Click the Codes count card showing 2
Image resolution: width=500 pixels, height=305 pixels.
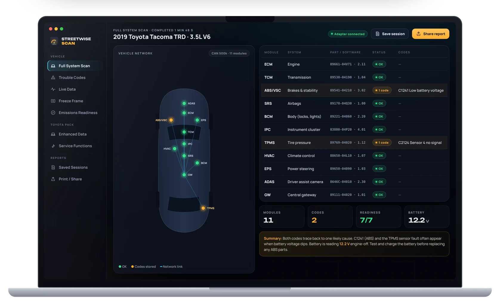tap(330, 217)
